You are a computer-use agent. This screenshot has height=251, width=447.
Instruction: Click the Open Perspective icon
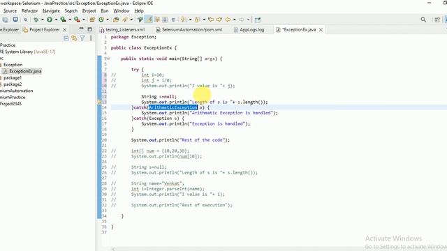[x=437, y=20]
